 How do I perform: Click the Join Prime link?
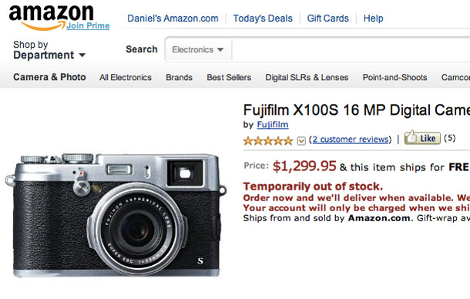coord(88,25)
